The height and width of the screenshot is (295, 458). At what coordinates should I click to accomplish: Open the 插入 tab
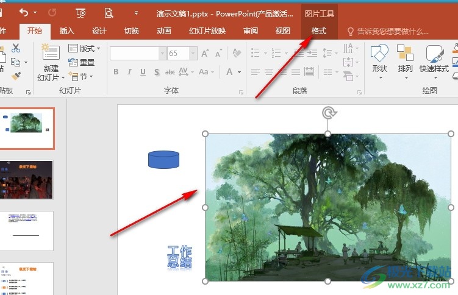tap(67, 31)
